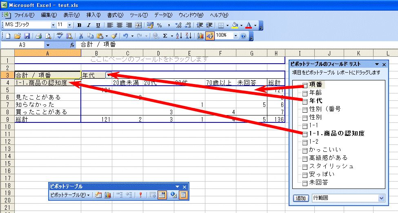Screen dimensions: 398x213
Task: Toggle the Show Field List button
Action: coord(183,195)
